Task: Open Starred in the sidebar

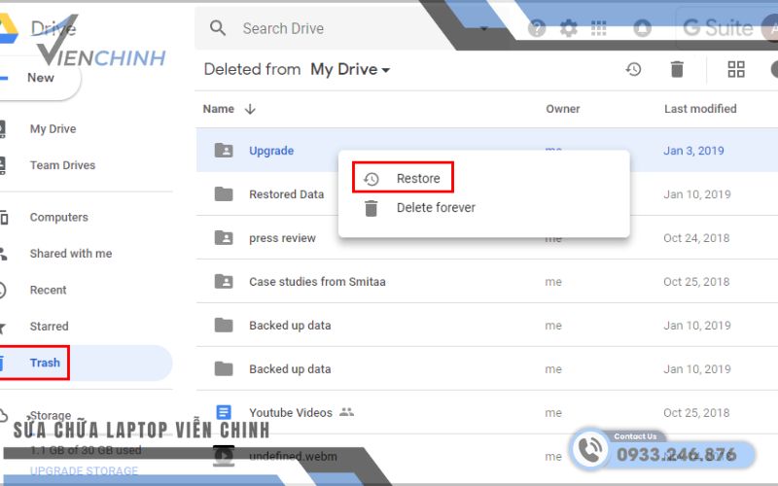Action: 49,327
